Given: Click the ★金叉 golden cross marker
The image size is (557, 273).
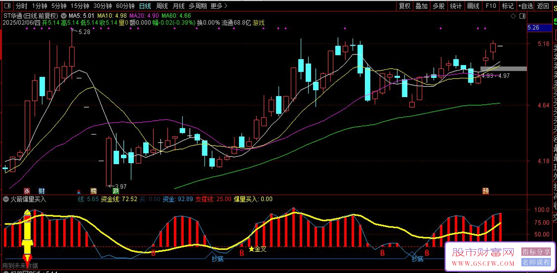Looking at the screenshot, I should pyautogui.click(x=257, y=249).
